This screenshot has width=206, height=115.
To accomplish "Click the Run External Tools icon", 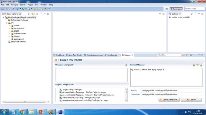I will click(x=29, y=9).
